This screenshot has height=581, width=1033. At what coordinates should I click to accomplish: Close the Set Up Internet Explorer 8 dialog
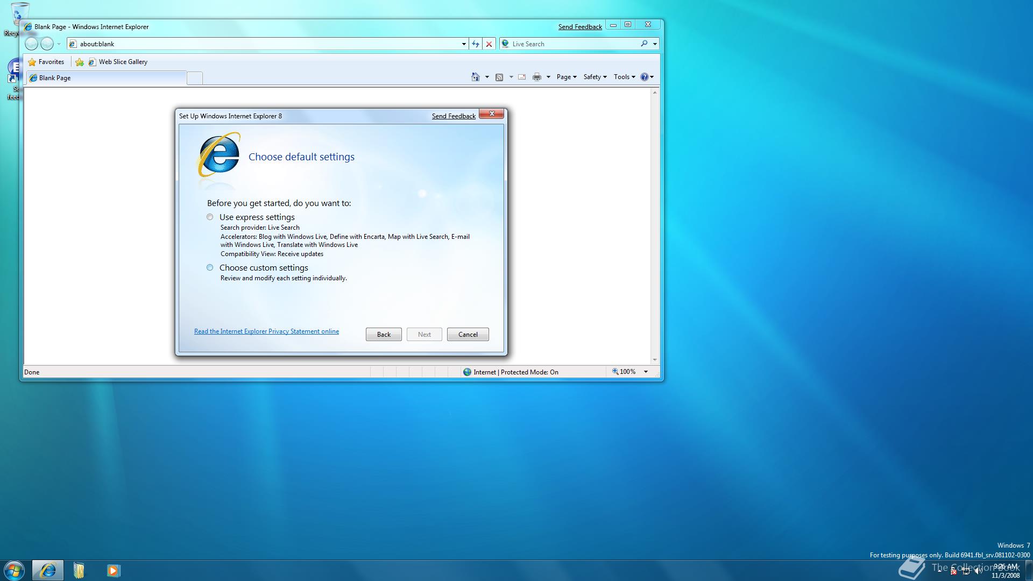pos(492,114)
